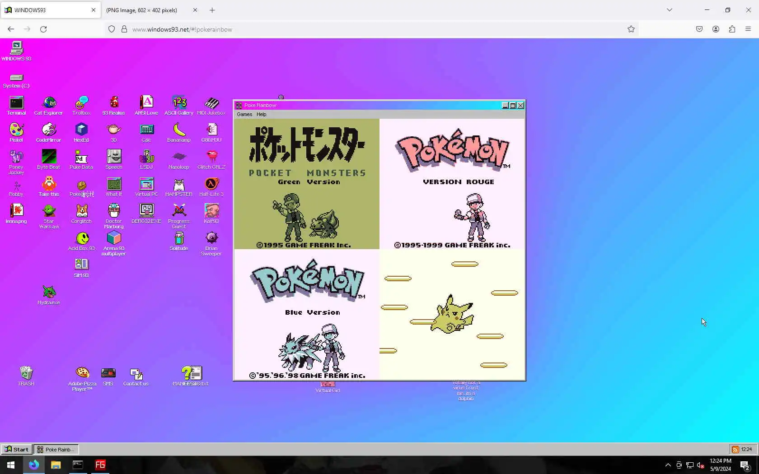This screenshot has height=474, width=759.
Task: Launch Brian Sweeper from the desktop
Action: (211, 244)
